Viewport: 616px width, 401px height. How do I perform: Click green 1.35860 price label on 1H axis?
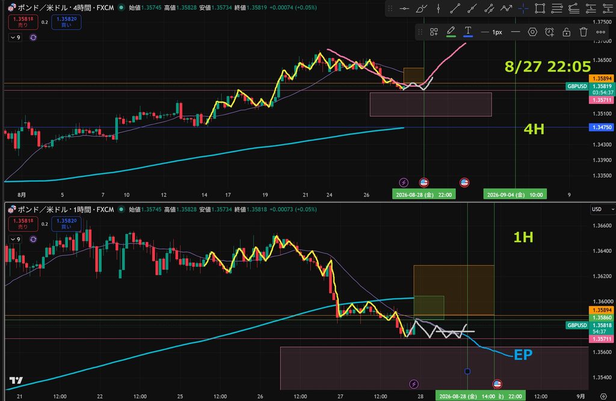point(602,318)
